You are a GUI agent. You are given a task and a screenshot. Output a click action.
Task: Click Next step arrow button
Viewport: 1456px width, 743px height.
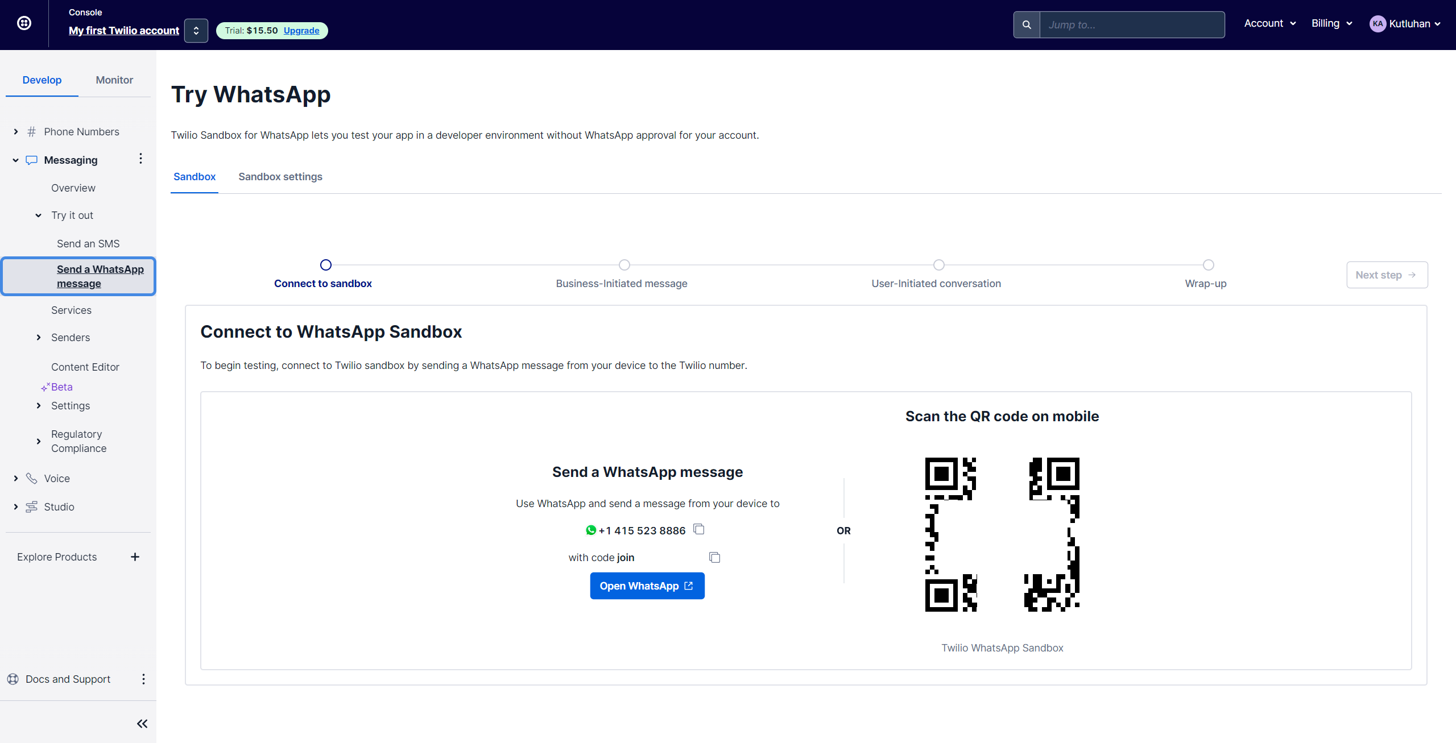(1384, 274)
